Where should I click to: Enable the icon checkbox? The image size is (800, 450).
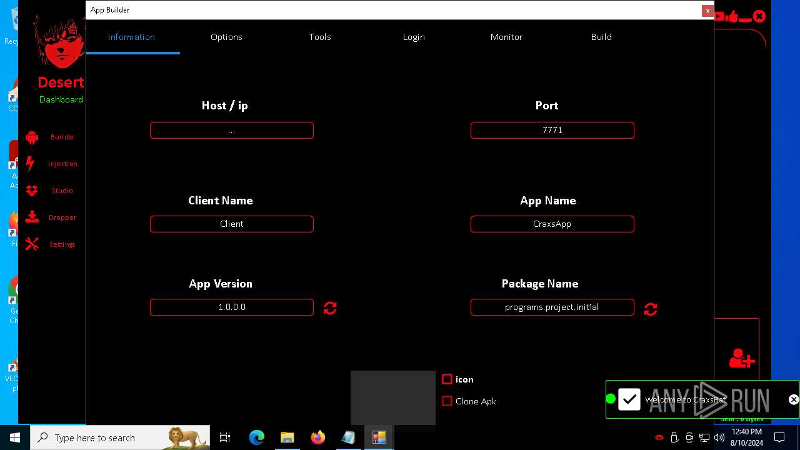click(x=447, y=379)
